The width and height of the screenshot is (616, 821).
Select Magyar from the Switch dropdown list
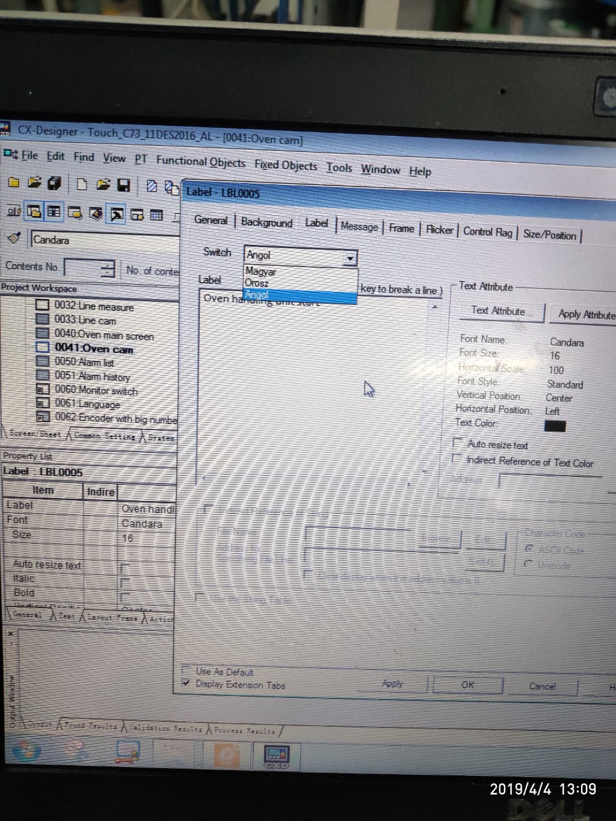click(x=260, y=272)
